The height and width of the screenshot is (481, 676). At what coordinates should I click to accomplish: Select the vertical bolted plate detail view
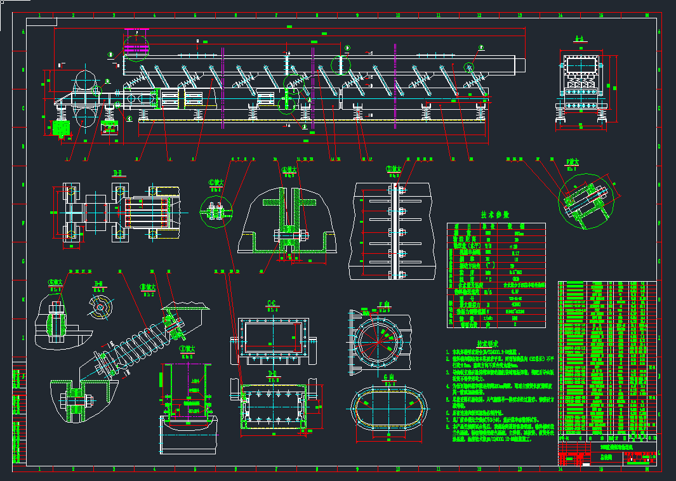[x=394, y=232]
